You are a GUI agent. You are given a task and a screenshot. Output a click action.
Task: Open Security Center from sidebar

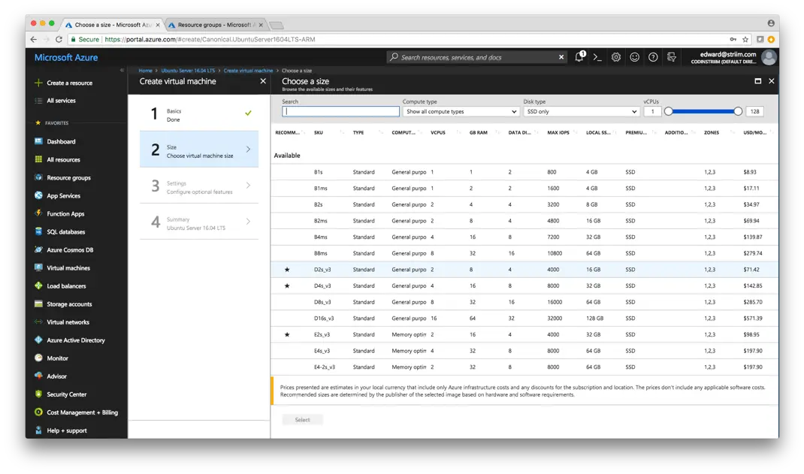pos(66,394)
